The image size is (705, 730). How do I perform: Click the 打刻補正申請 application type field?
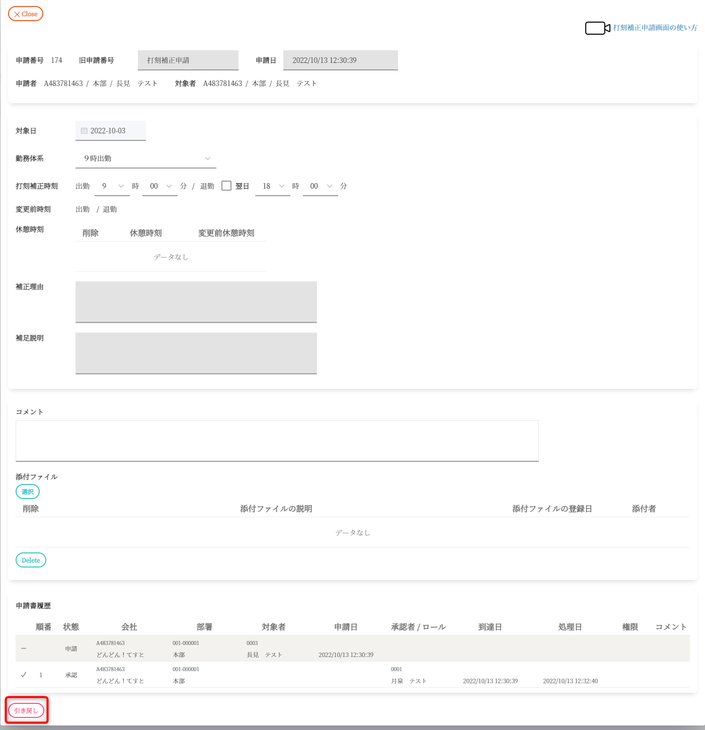pos(188,60)
